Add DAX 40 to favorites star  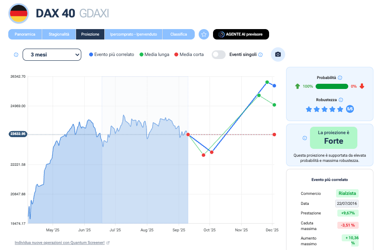click(x=204, y=34)
